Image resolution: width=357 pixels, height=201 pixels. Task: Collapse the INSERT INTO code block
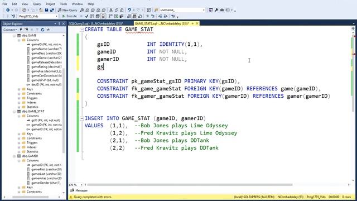pos(82,118)
